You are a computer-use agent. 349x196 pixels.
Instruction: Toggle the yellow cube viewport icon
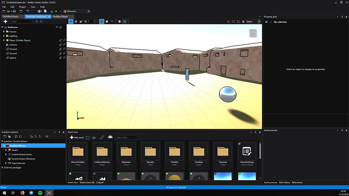pyautogui.click(x=107, y=21)
